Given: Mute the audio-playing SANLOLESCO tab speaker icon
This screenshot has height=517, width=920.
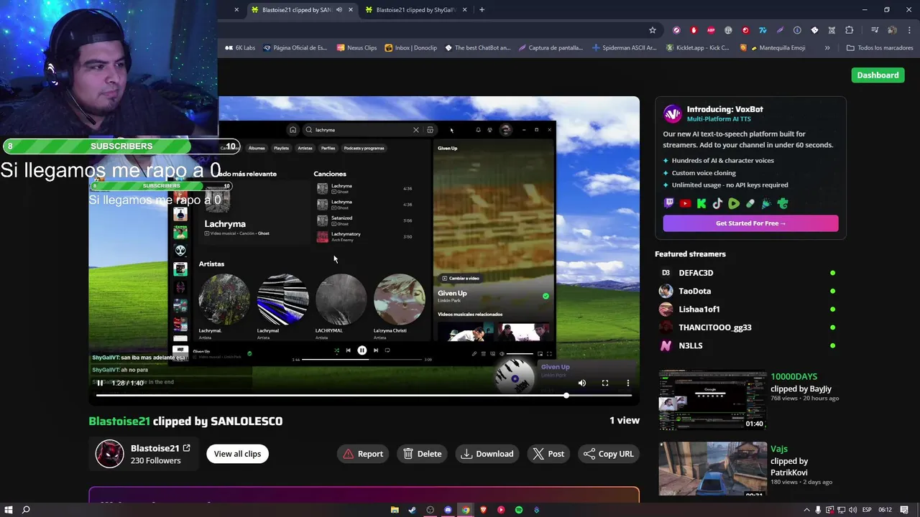Looking at the screenshot, I should [x=339, y=10].
